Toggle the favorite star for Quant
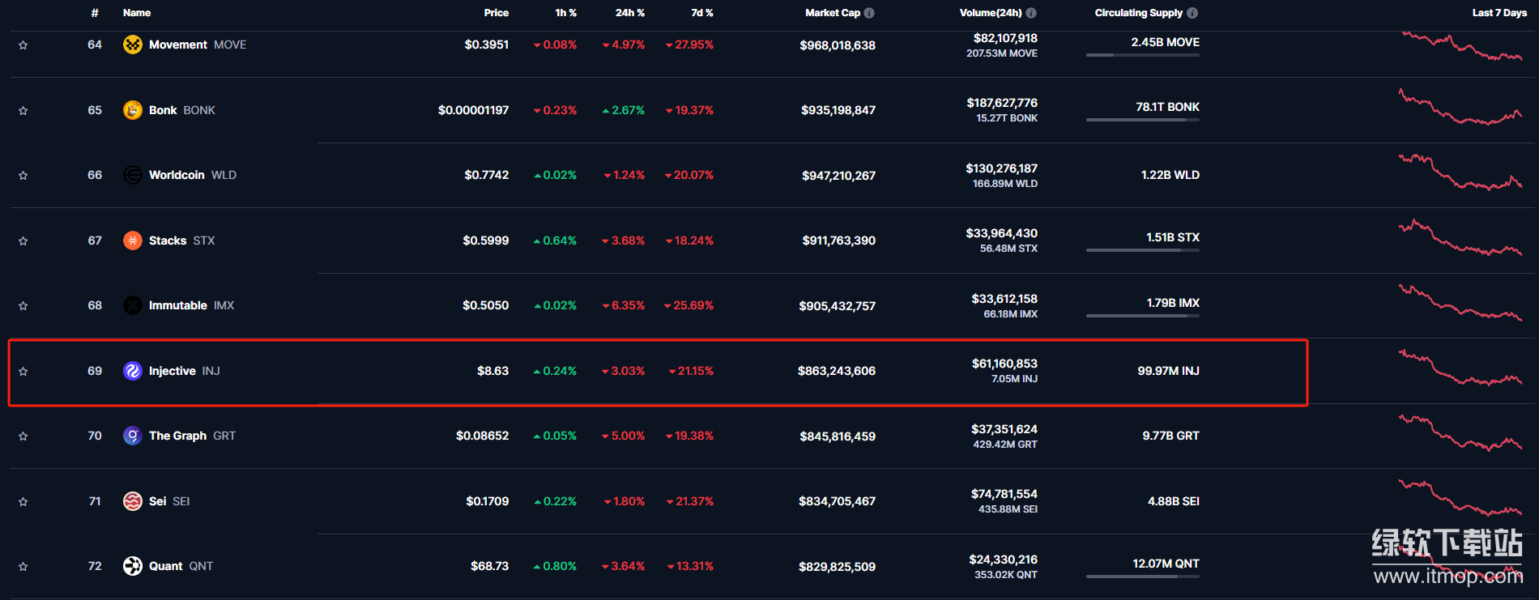Screen dimensions: 1539x600 (23, 567)
